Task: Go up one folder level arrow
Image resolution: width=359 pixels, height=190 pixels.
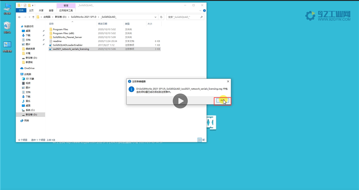Action: [34, 17]
